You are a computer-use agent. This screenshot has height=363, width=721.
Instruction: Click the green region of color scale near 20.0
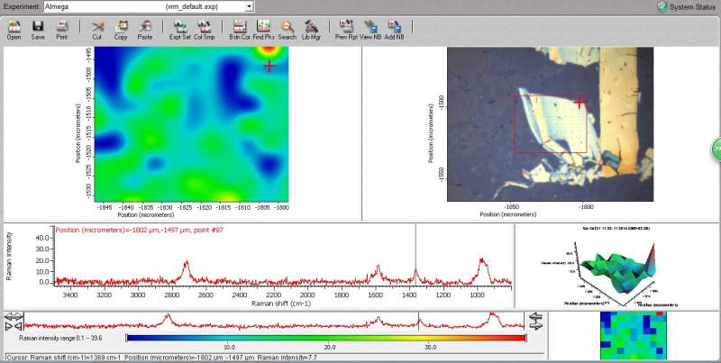330,338
